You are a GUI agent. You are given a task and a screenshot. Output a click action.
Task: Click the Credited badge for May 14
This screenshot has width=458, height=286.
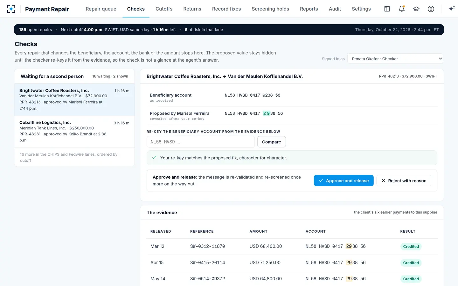click(411, 279)
